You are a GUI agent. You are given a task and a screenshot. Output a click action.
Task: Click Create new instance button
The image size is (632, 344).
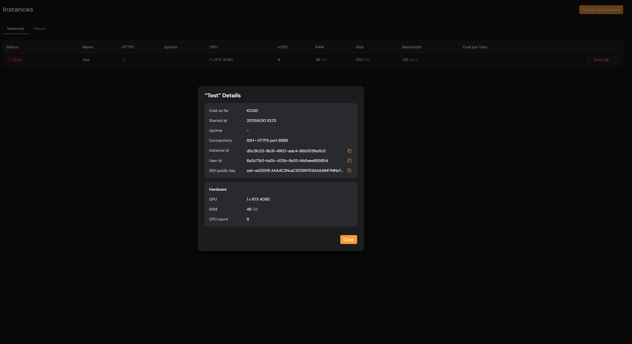pos(601,10)
